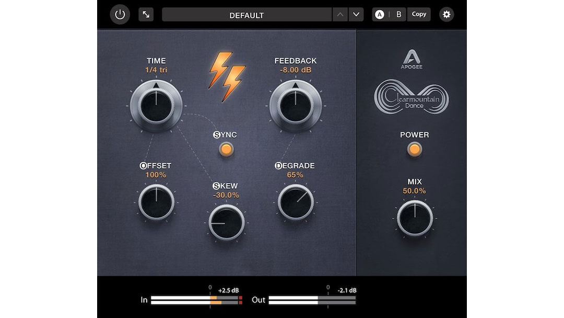Image resolution: width=564 pixels, height=318 pixels.
Task: Switch to preset slot A
Action: coord(380,15)
